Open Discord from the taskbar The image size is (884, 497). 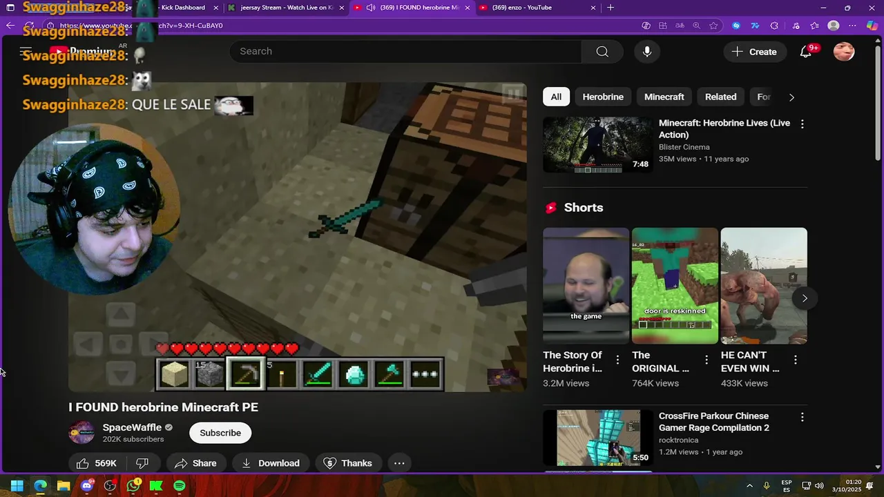[86, 486]
